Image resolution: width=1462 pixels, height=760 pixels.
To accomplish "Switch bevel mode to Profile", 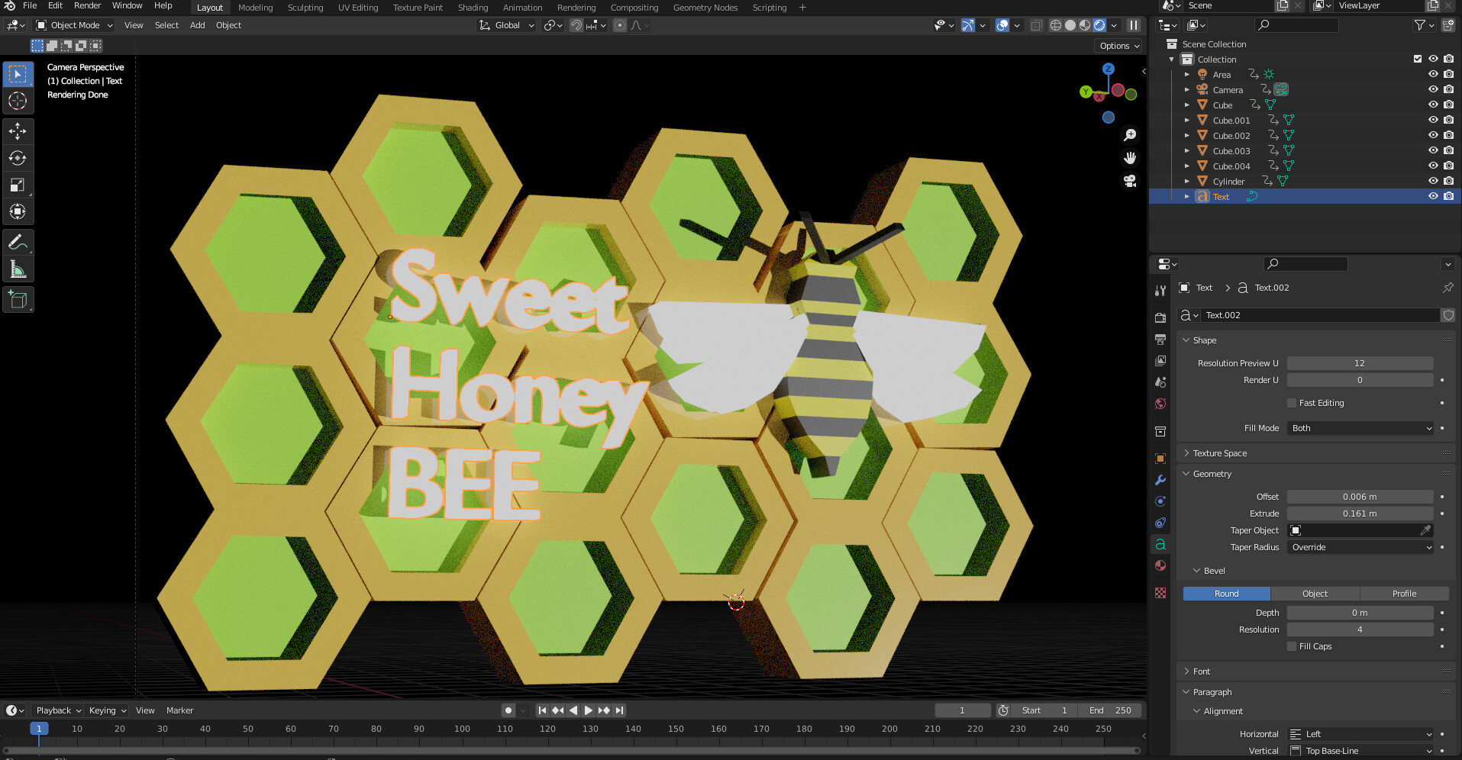I will point(1405,593).
